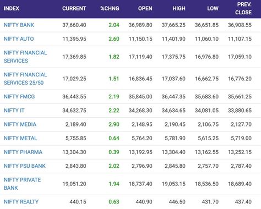Select NIFTY AUTO change value 2.60

point(114,39)
